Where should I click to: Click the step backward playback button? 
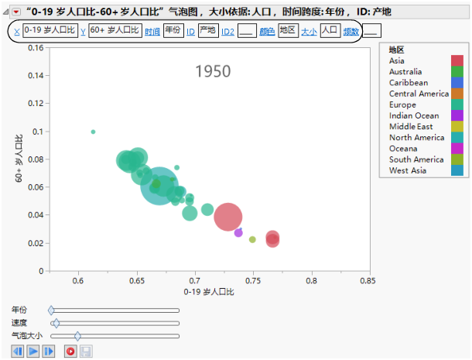click(18, 351)
